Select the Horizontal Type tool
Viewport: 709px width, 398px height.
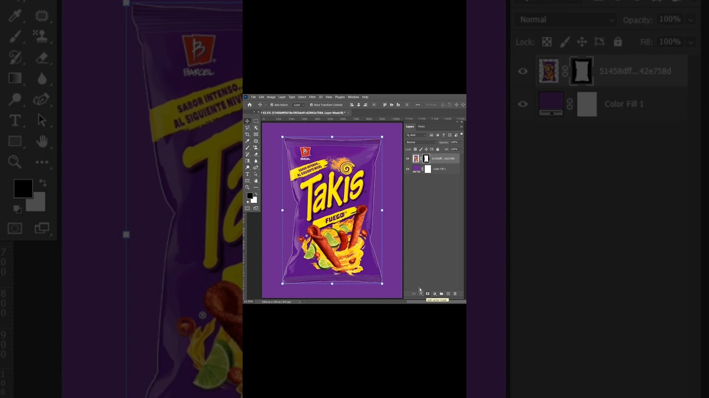point(247,174)
